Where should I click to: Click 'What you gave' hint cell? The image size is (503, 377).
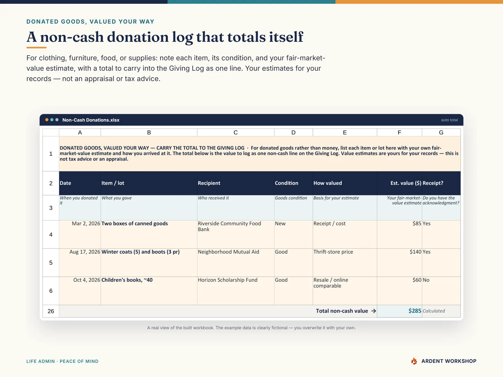[x=149, y=208]
